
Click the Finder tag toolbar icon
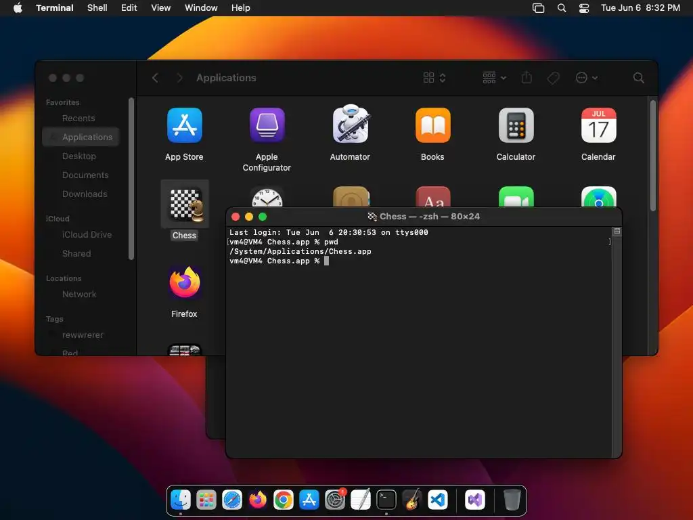coord(553,78)
